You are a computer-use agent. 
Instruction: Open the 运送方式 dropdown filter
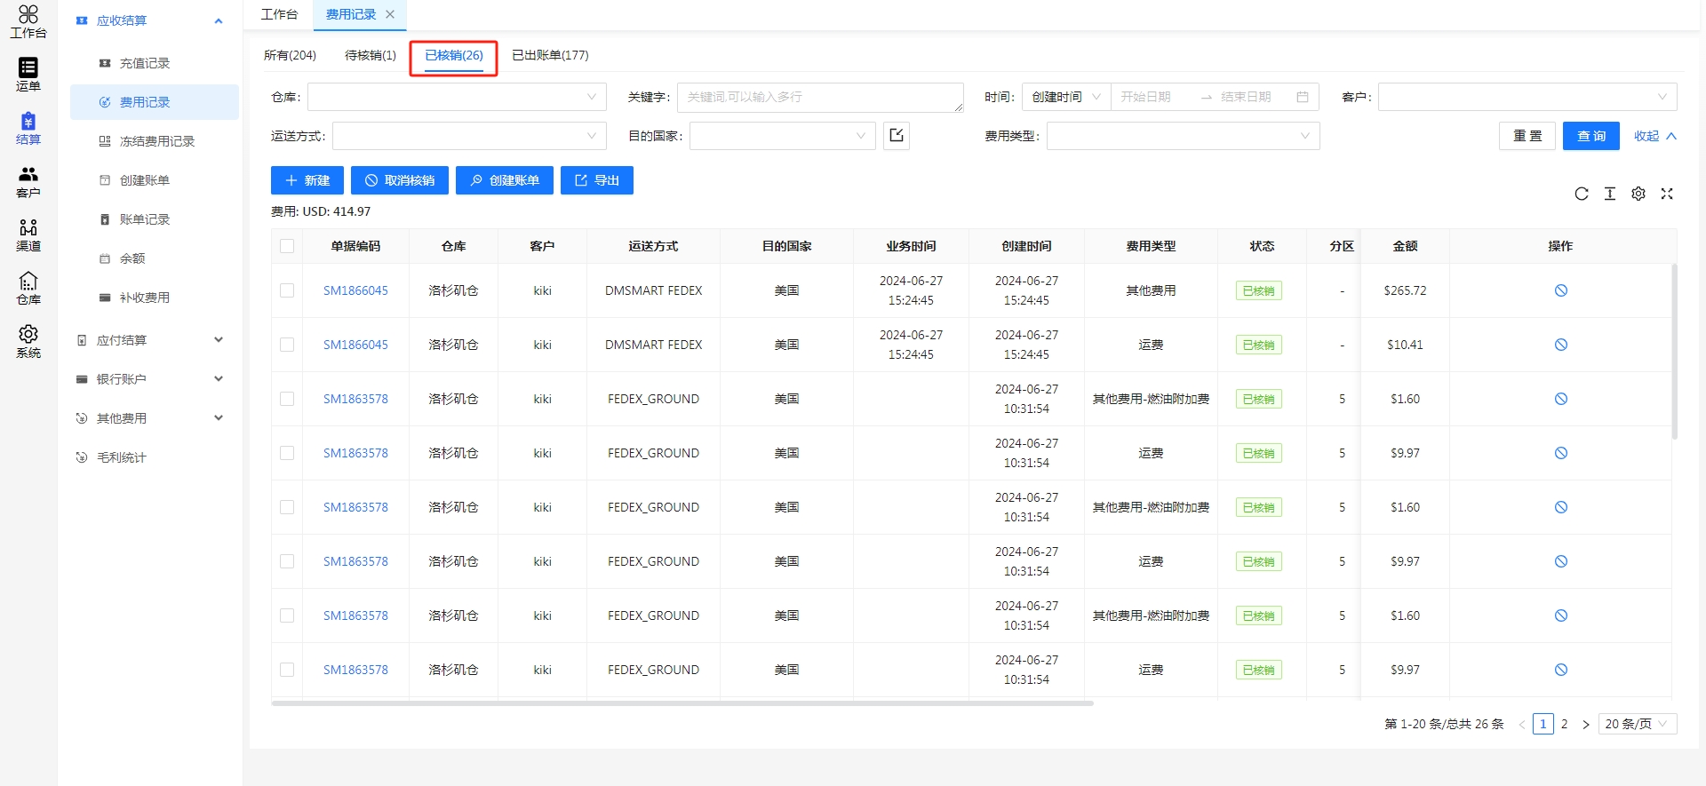(x=469, y=136)
